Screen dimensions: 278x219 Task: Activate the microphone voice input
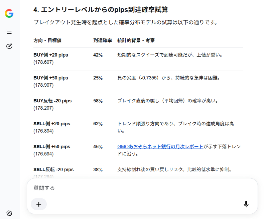pyautogui.click(x=246, y=204)
